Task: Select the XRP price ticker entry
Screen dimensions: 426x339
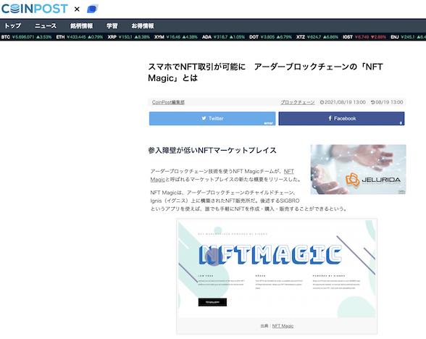Action: [128, 37]
